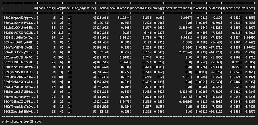Viewport: 258px width, 125px height.
Task: Click tempo value 180.478
Action: coord(103,67)
